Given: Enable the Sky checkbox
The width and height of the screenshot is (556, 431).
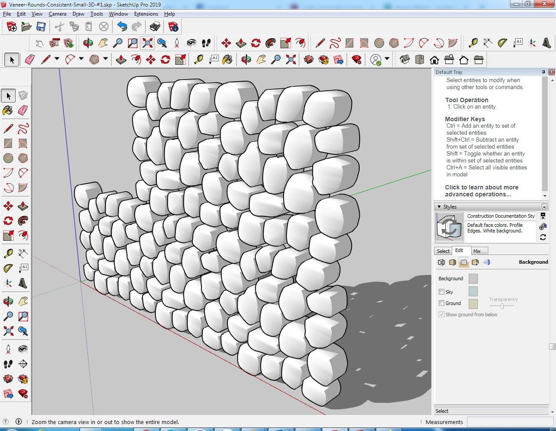Looking at the screenshot, I should (x=441, y=292).
